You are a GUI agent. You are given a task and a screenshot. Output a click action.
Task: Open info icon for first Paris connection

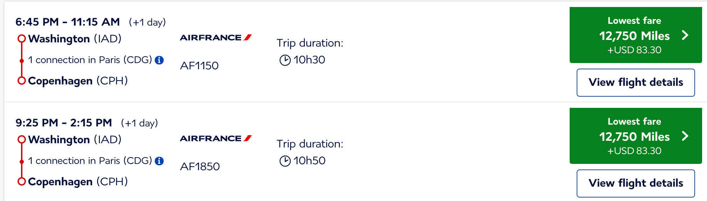tap(159, 60)
